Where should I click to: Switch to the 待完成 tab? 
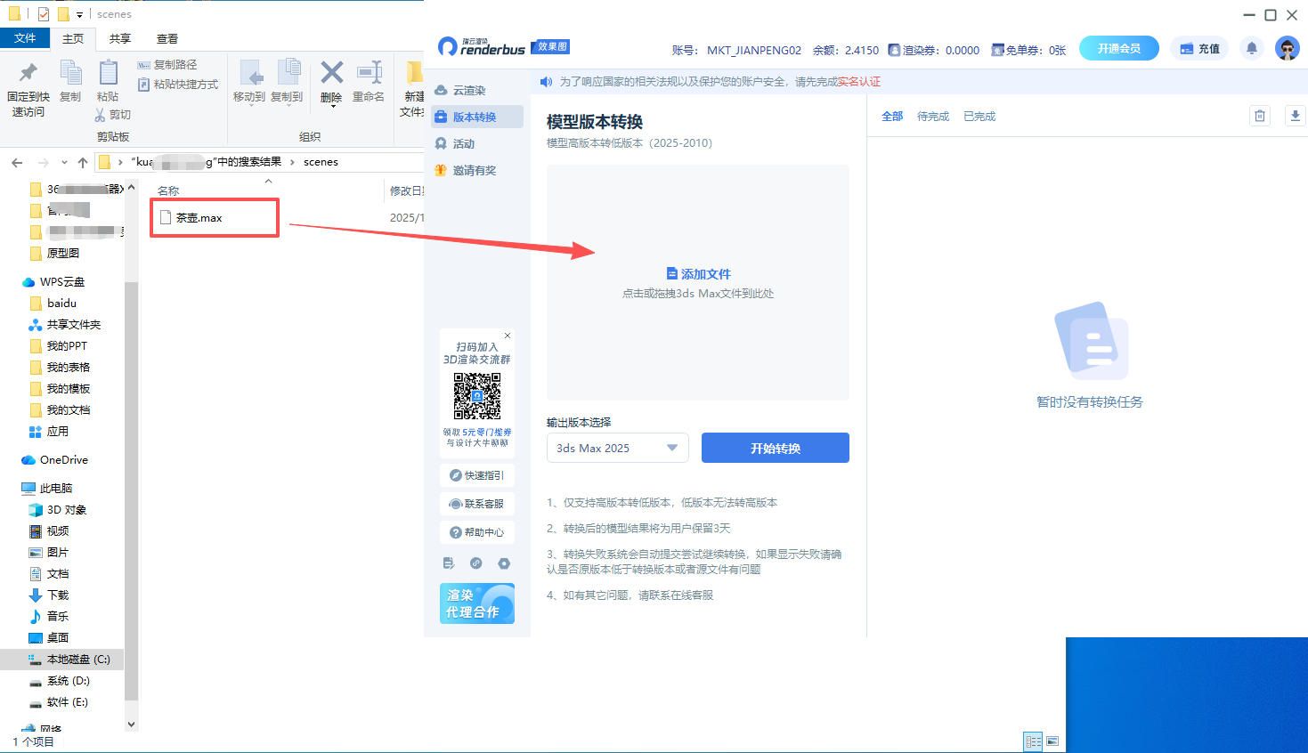(x=932, y=117)
